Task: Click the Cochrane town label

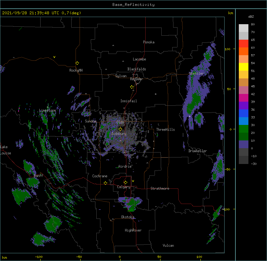Action: tap(100, 176)
